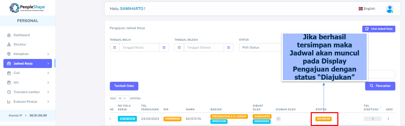Screen dimensions: 405x126
Task: Open the Jadwal Kerja menu item
Action: [x=28, y=64]
